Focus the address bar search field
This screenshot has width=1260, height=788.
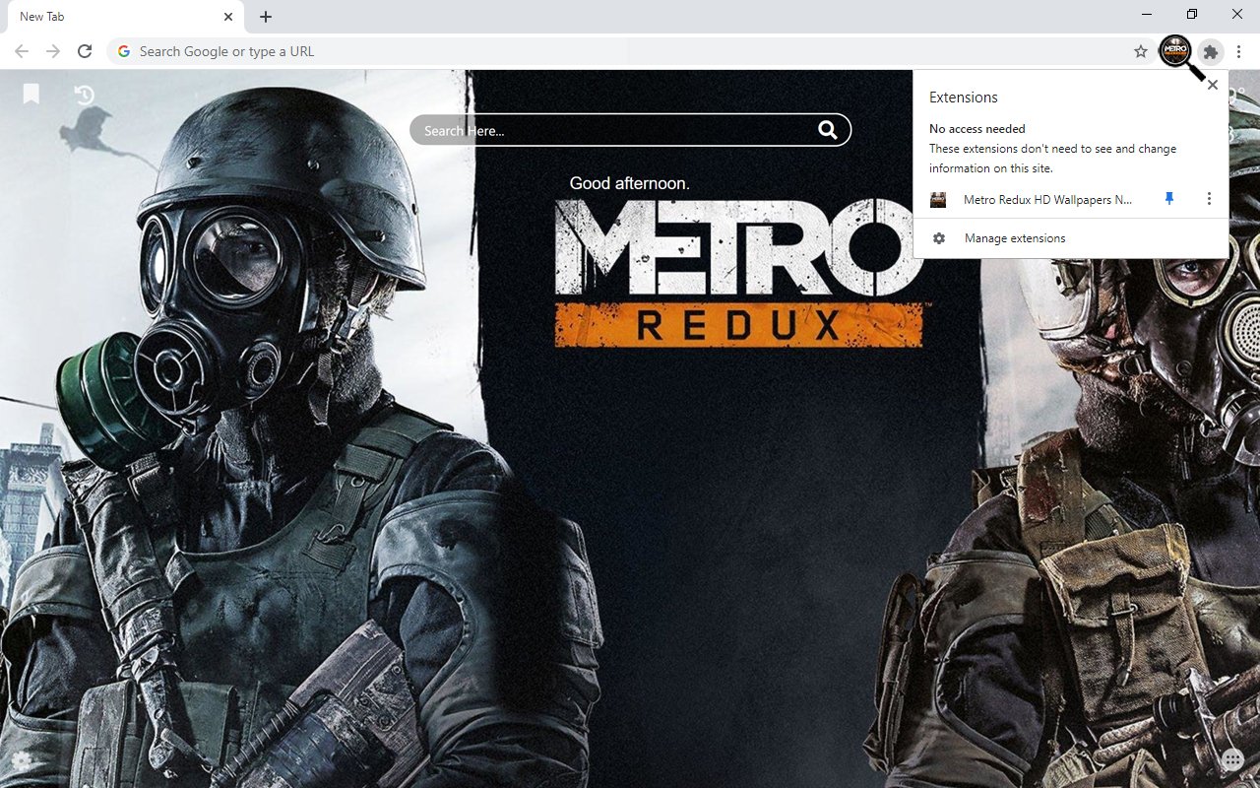click(x=630, y=51)
